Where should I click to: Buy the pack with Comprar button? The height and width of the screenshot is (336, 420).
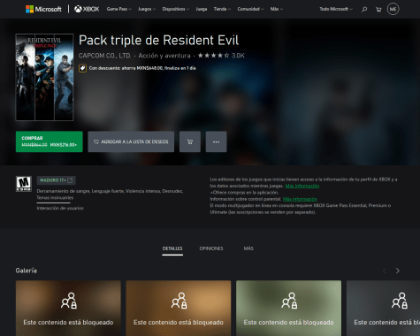pyautogui.click(x=50, y=141)
